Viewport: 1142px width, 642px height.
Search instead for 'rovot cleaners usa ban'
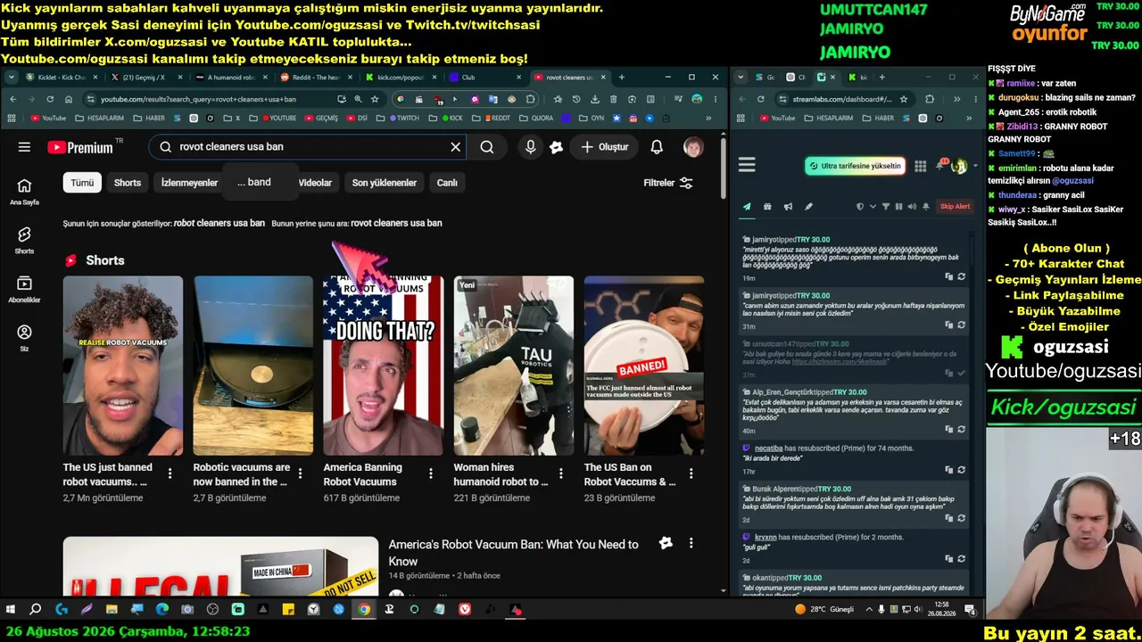[x=396, y=223]
